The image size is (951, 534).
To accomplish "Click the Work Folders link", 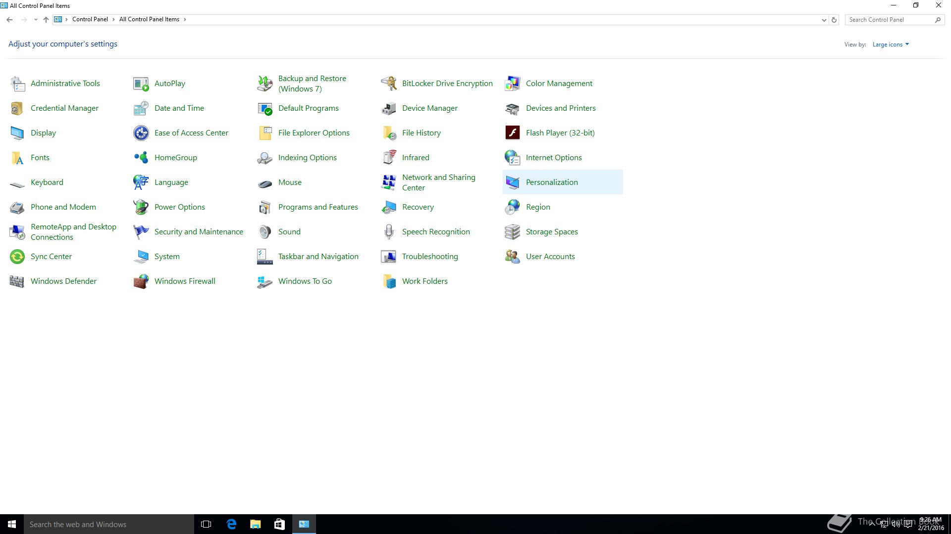I will click(x=424, y=281).
